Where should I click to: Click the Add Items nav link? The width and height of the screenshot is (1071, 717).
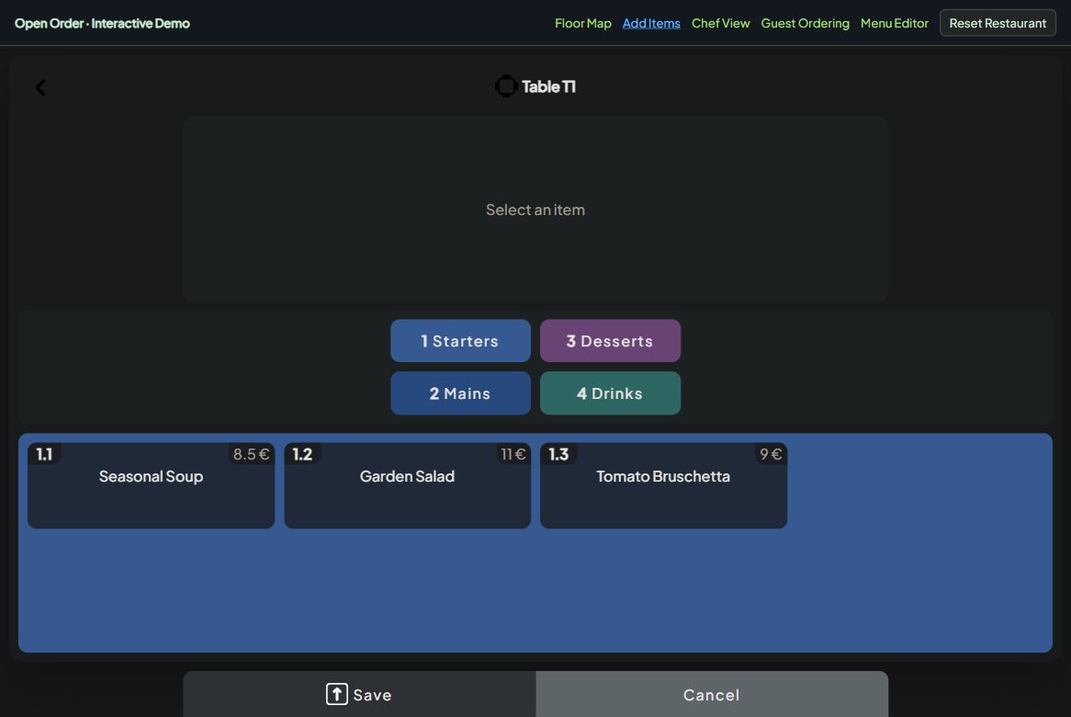click(x=651, y=23)
